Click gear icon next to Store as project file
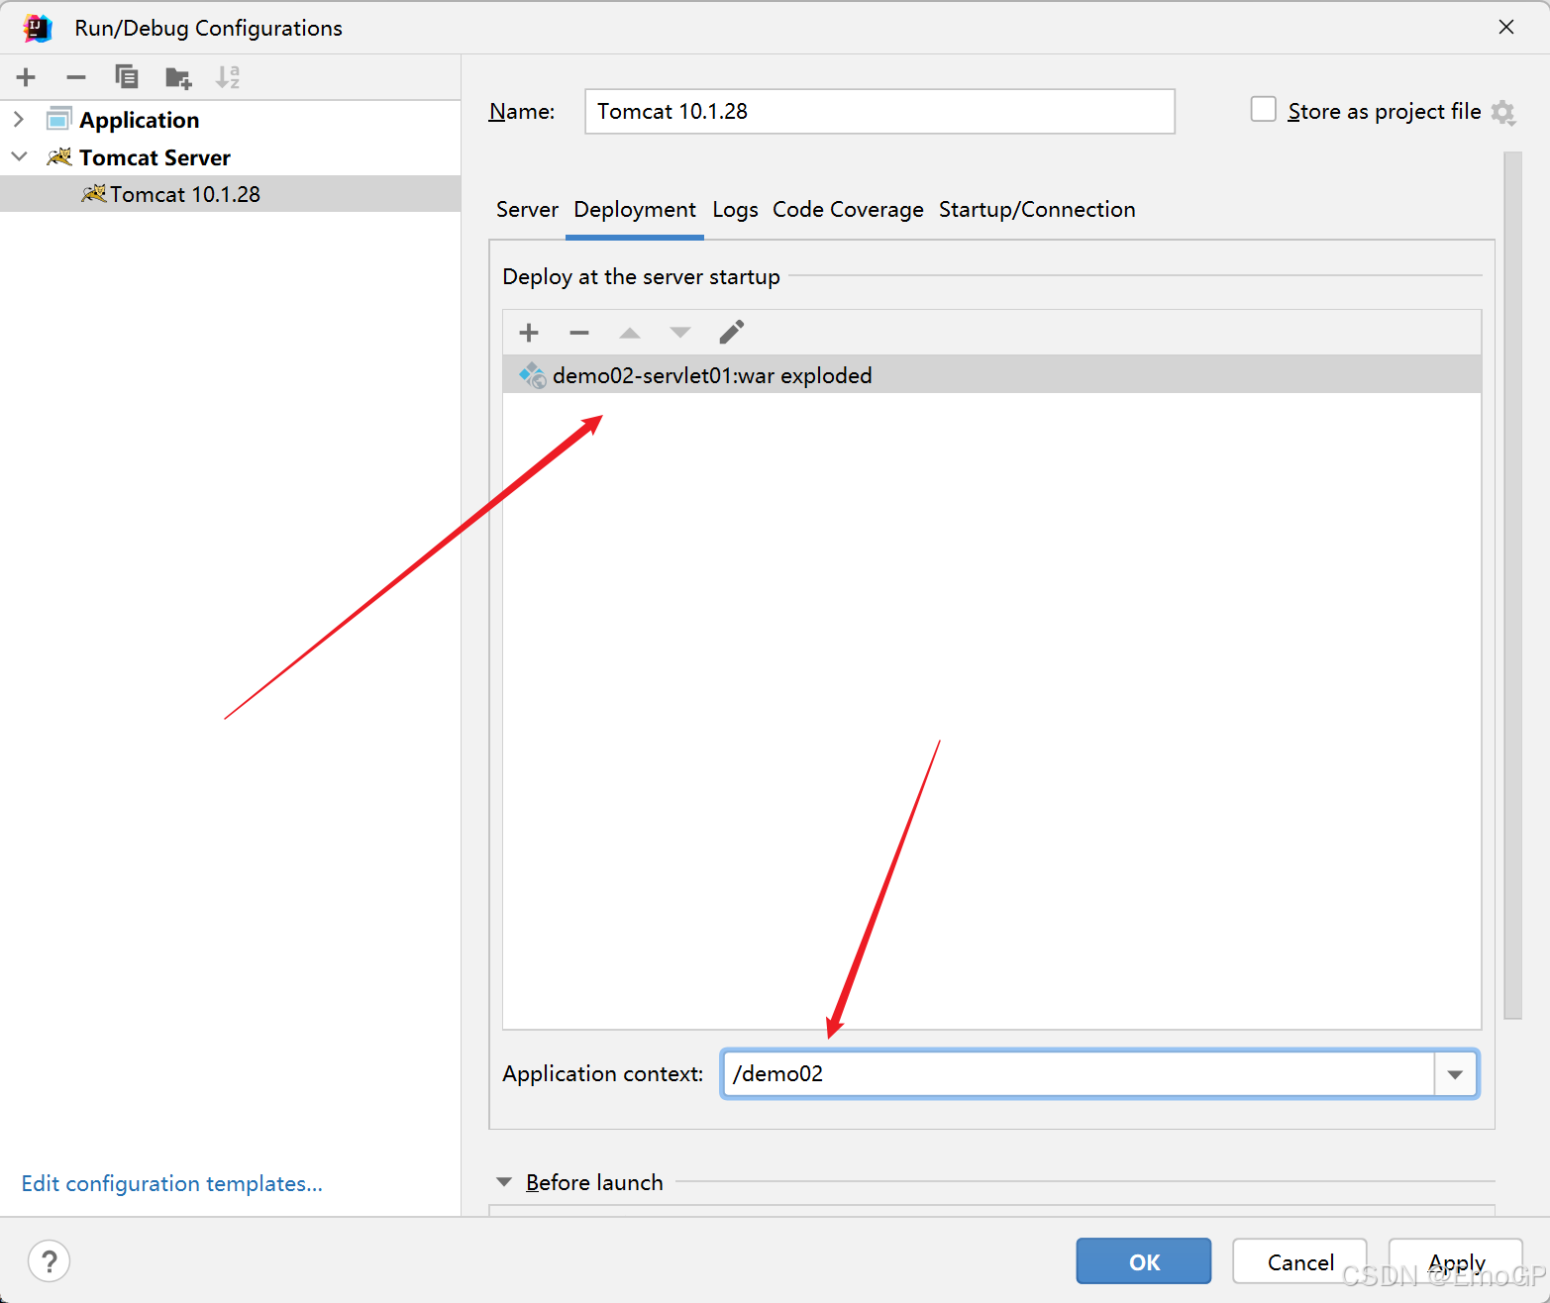The image size is (1550, 1303). (x=1503, y=112)
